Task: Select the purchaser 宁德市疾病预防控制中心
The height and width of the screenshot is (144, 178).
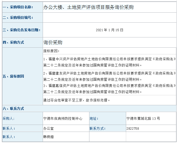Action: (63, 118)
